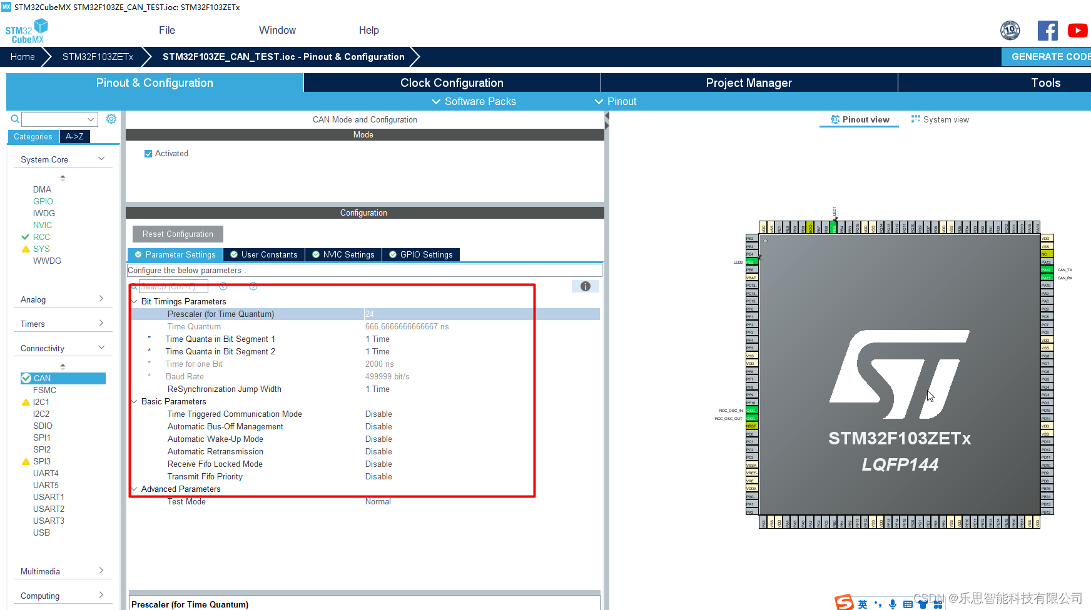1091x610 pixels.
Task: Click the ST logo on the chip
Action: 900,374
